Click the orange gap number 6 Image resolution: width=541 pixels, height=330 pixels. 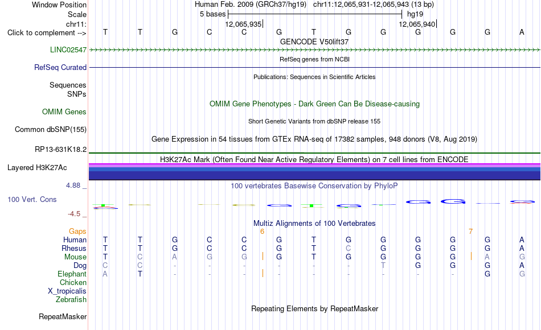[262, 232]
